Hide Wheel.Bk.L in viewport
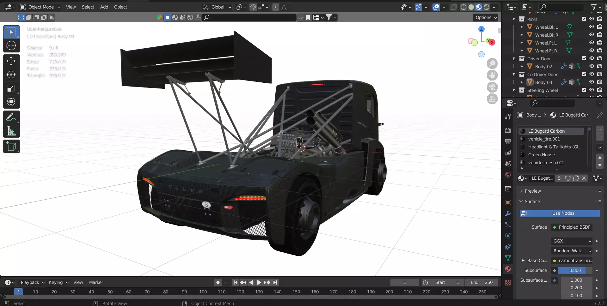The image size is (607, 306). pyautogui.click(x=592, y=27)
